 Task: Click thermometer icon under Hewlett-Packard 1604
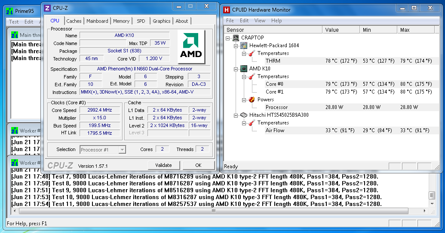coord(252,53)
